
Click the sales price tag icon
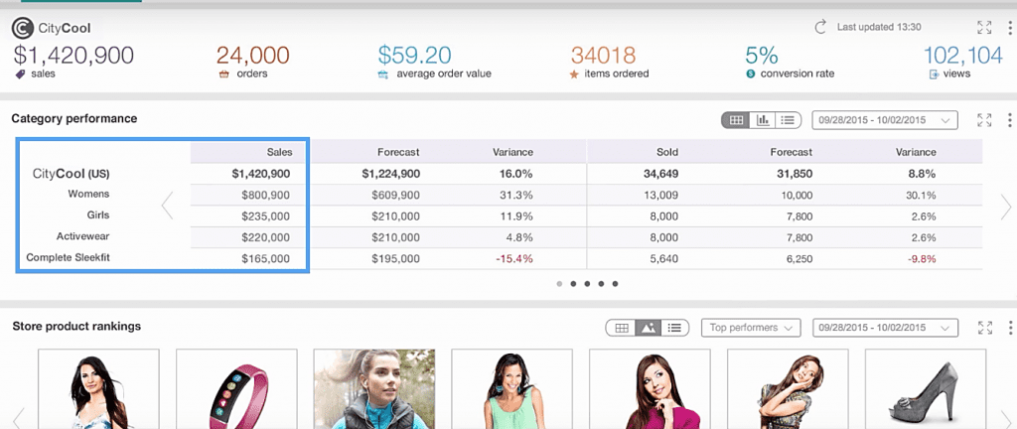pos(20,74)
